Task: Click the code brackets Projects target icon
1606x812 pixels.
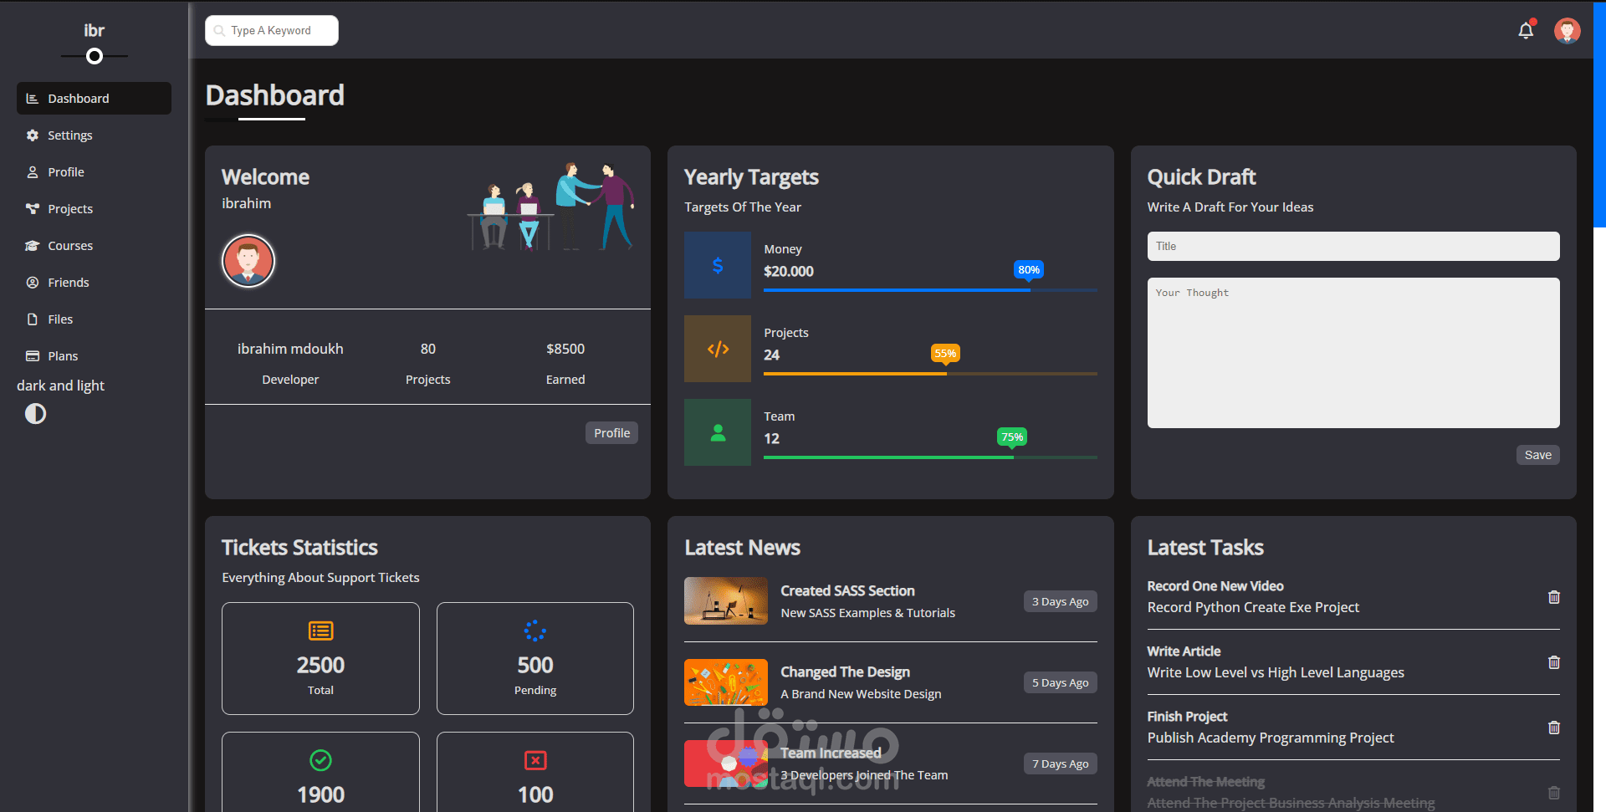Action: pyautogui.click(x=718, y=349)
